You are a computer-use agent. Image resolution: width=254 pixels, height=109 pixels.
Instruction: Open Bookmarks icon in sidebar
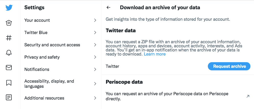pos(9,83)
